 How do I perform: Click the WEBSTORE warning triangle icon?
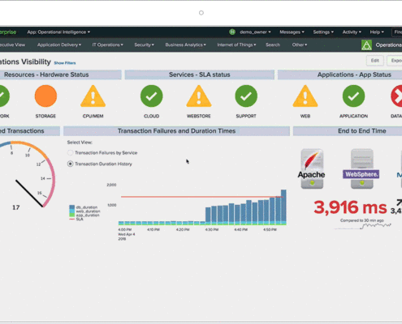(199, 96)
